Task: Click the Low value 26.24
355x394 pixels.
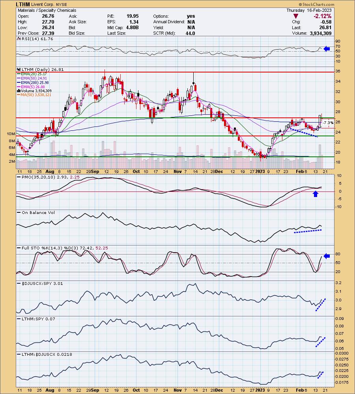Action: pyautogui.click(x=48, y=28)
